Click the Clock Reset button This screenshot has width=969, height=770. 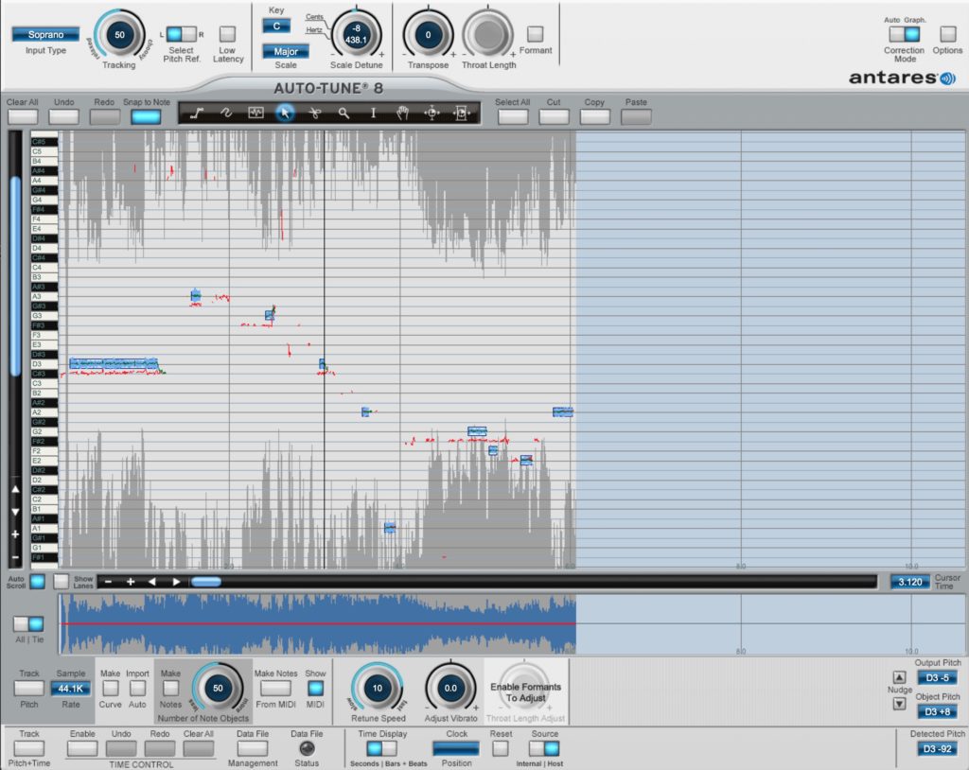point(501,748)
